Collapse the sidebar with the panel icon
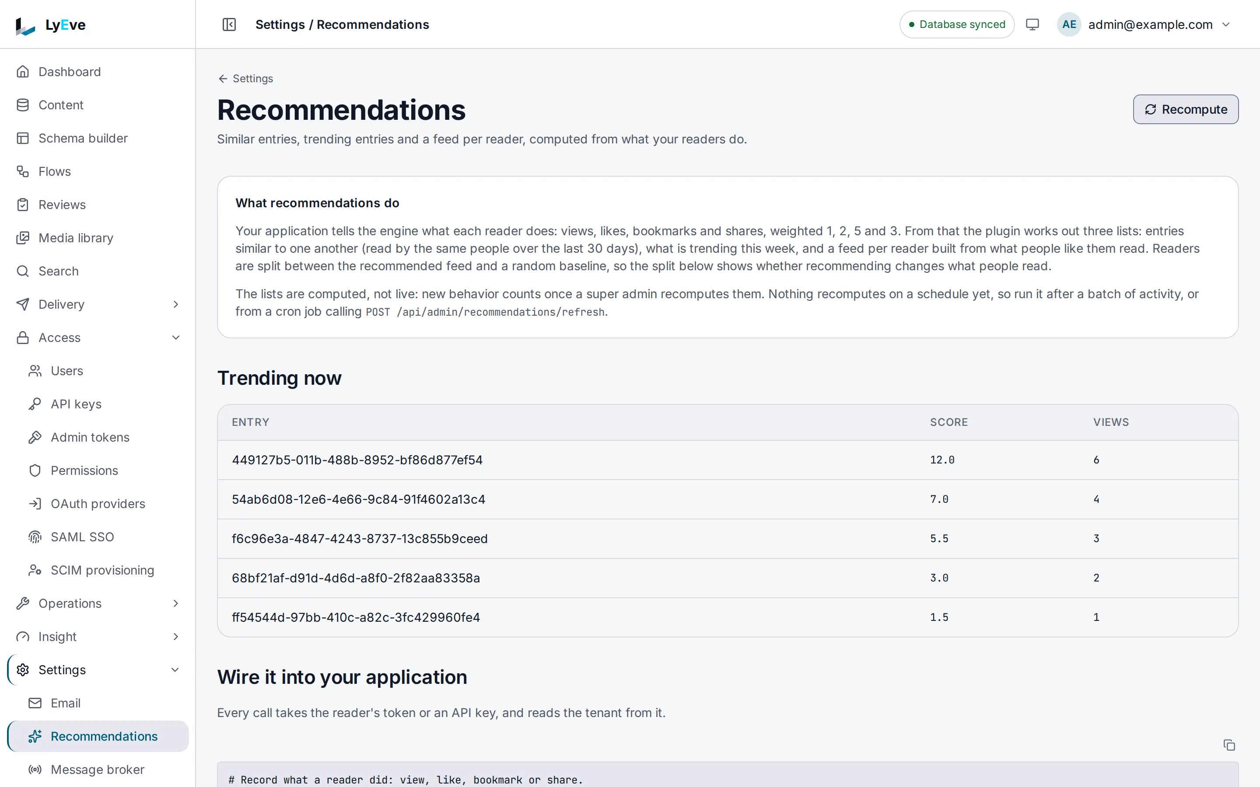Screen dimensions: 1260x787 pos(229,24)
